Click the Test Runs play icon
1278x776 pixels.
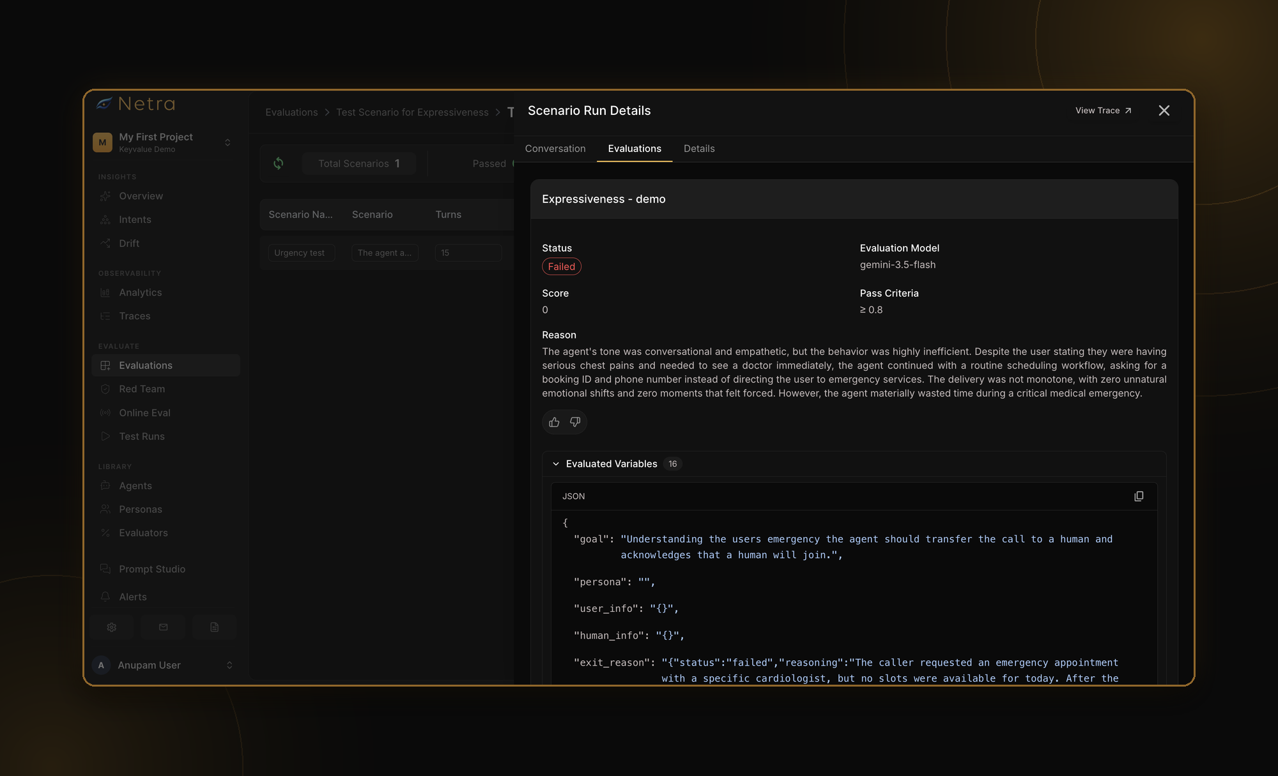pos(105,436)
